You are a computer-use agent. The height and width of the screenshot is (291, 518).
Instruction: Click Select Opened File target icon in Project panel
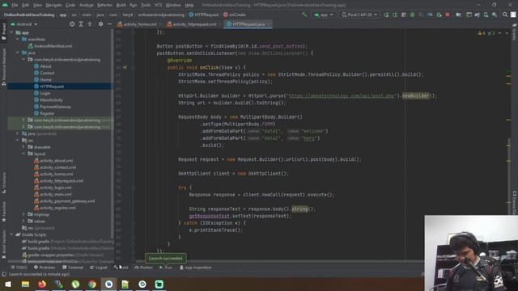(x=72, y=24)
